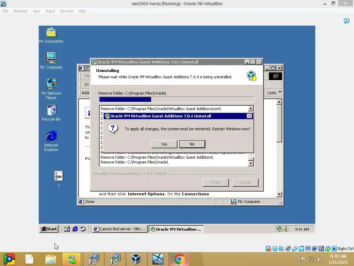Launch Internet Explorer from quick launch

click(75, 229)
